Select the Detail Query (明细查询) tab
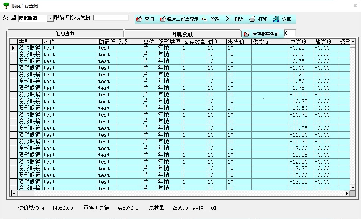 182,34
